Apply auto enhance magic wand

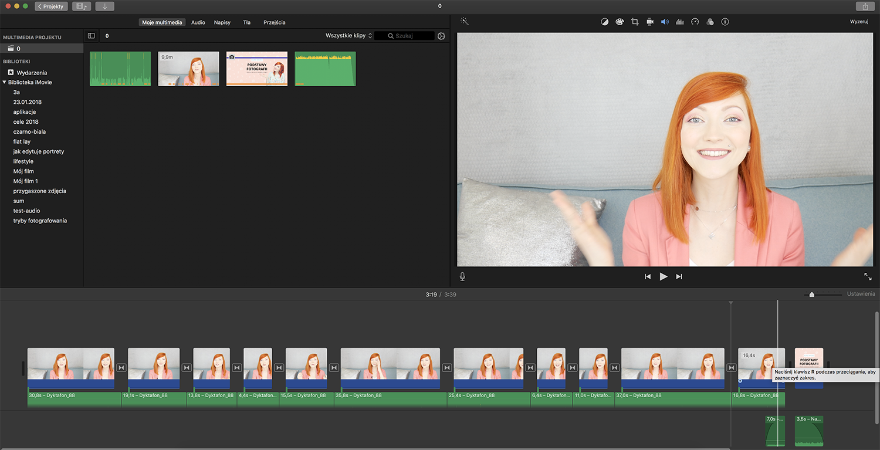pyautogui.click(x=465, y=22)
